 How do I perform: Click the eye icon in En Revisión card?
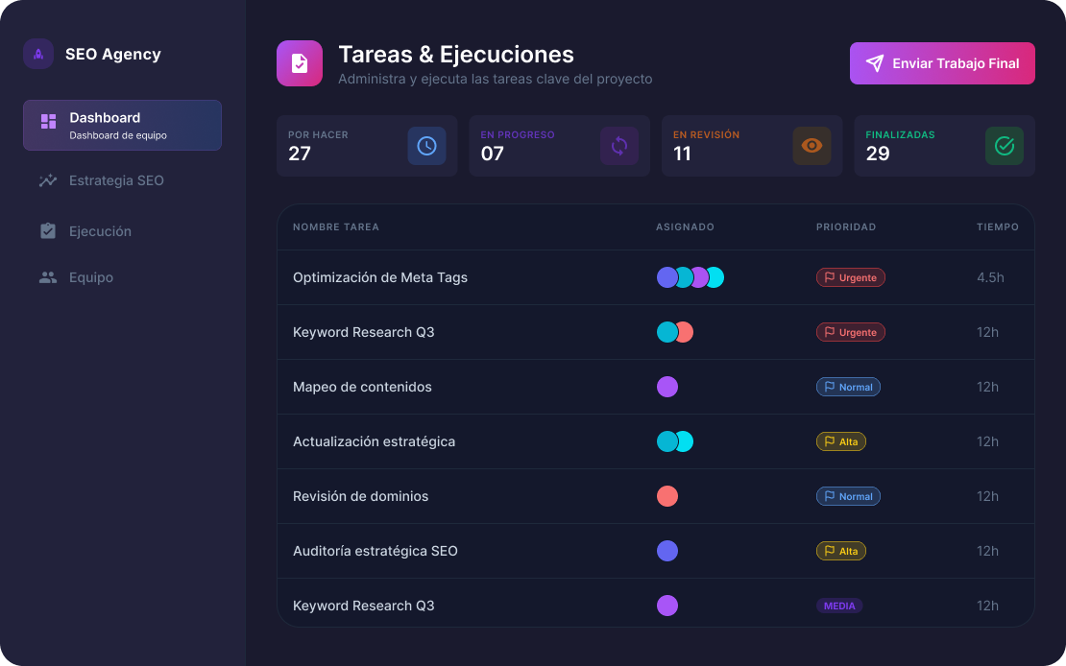[812, 146]
